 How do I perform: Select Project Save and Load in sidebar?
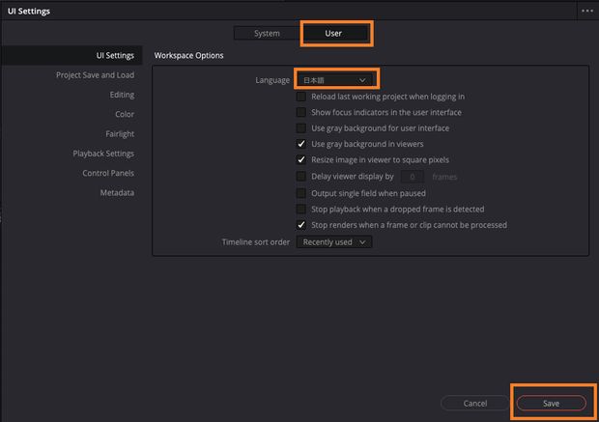[x=95, y=75]
